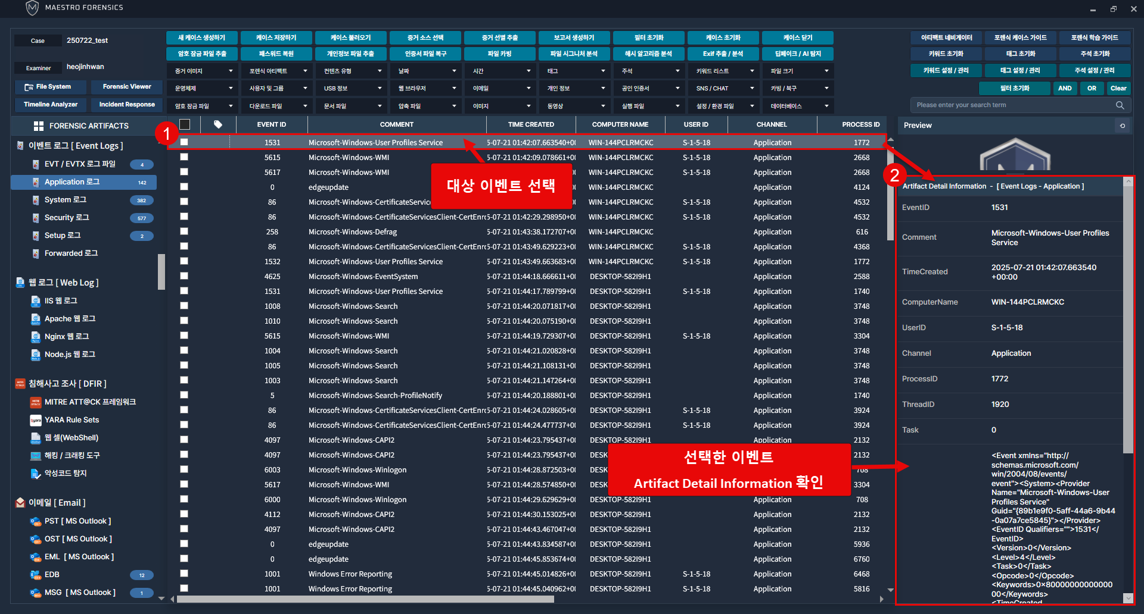Click the Forensic Artifacts grid icon
Screen dimensions: 1144x614
coord(39,126)
